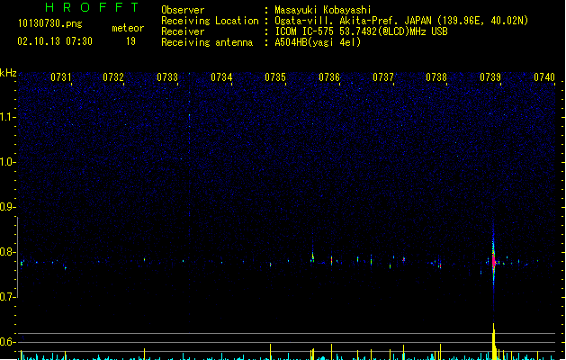Viewport: 566px width, 360px height.
Task: Click the 0732 time marker
Action: pos(113,77)
